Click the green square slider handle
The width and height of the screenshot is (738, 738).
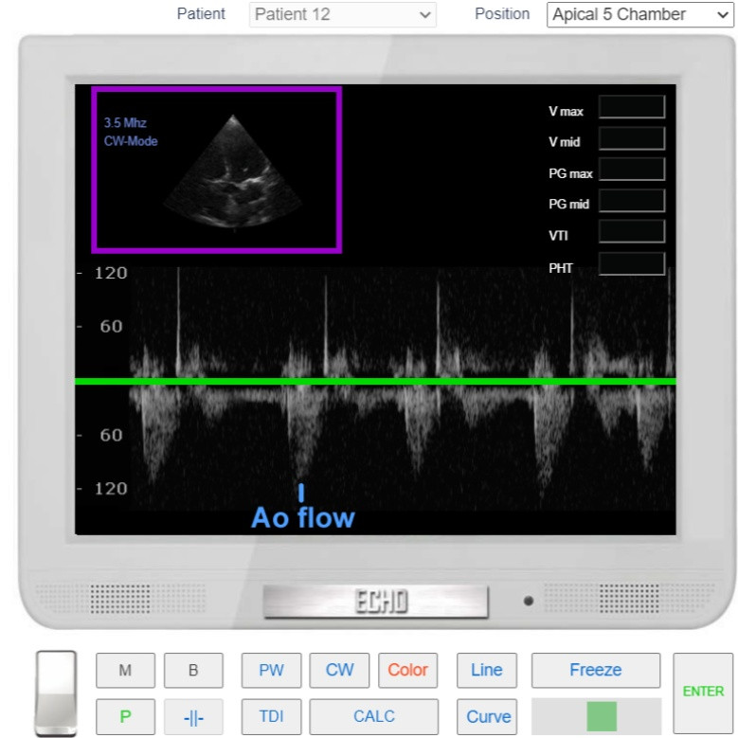click(x=602, y=716)
